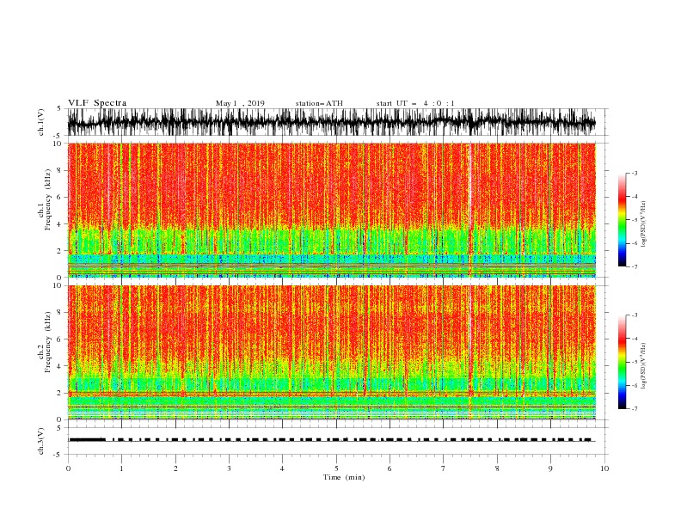
Task: Click the 'station=ATH' label
Action: 319,103
